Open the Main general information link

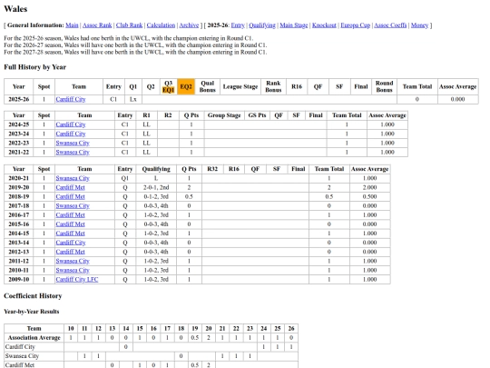(72, 25)
